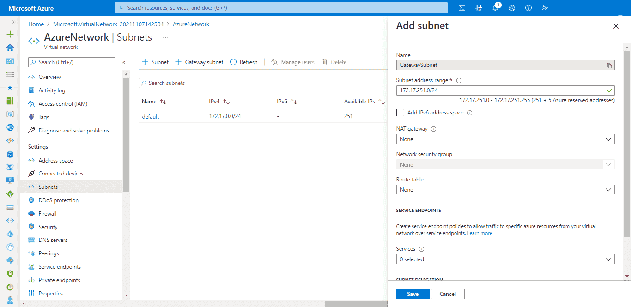Open the Network security group dropdown
Image resolution: width=631 pixels, height=307 pixels.
(505, 164)
